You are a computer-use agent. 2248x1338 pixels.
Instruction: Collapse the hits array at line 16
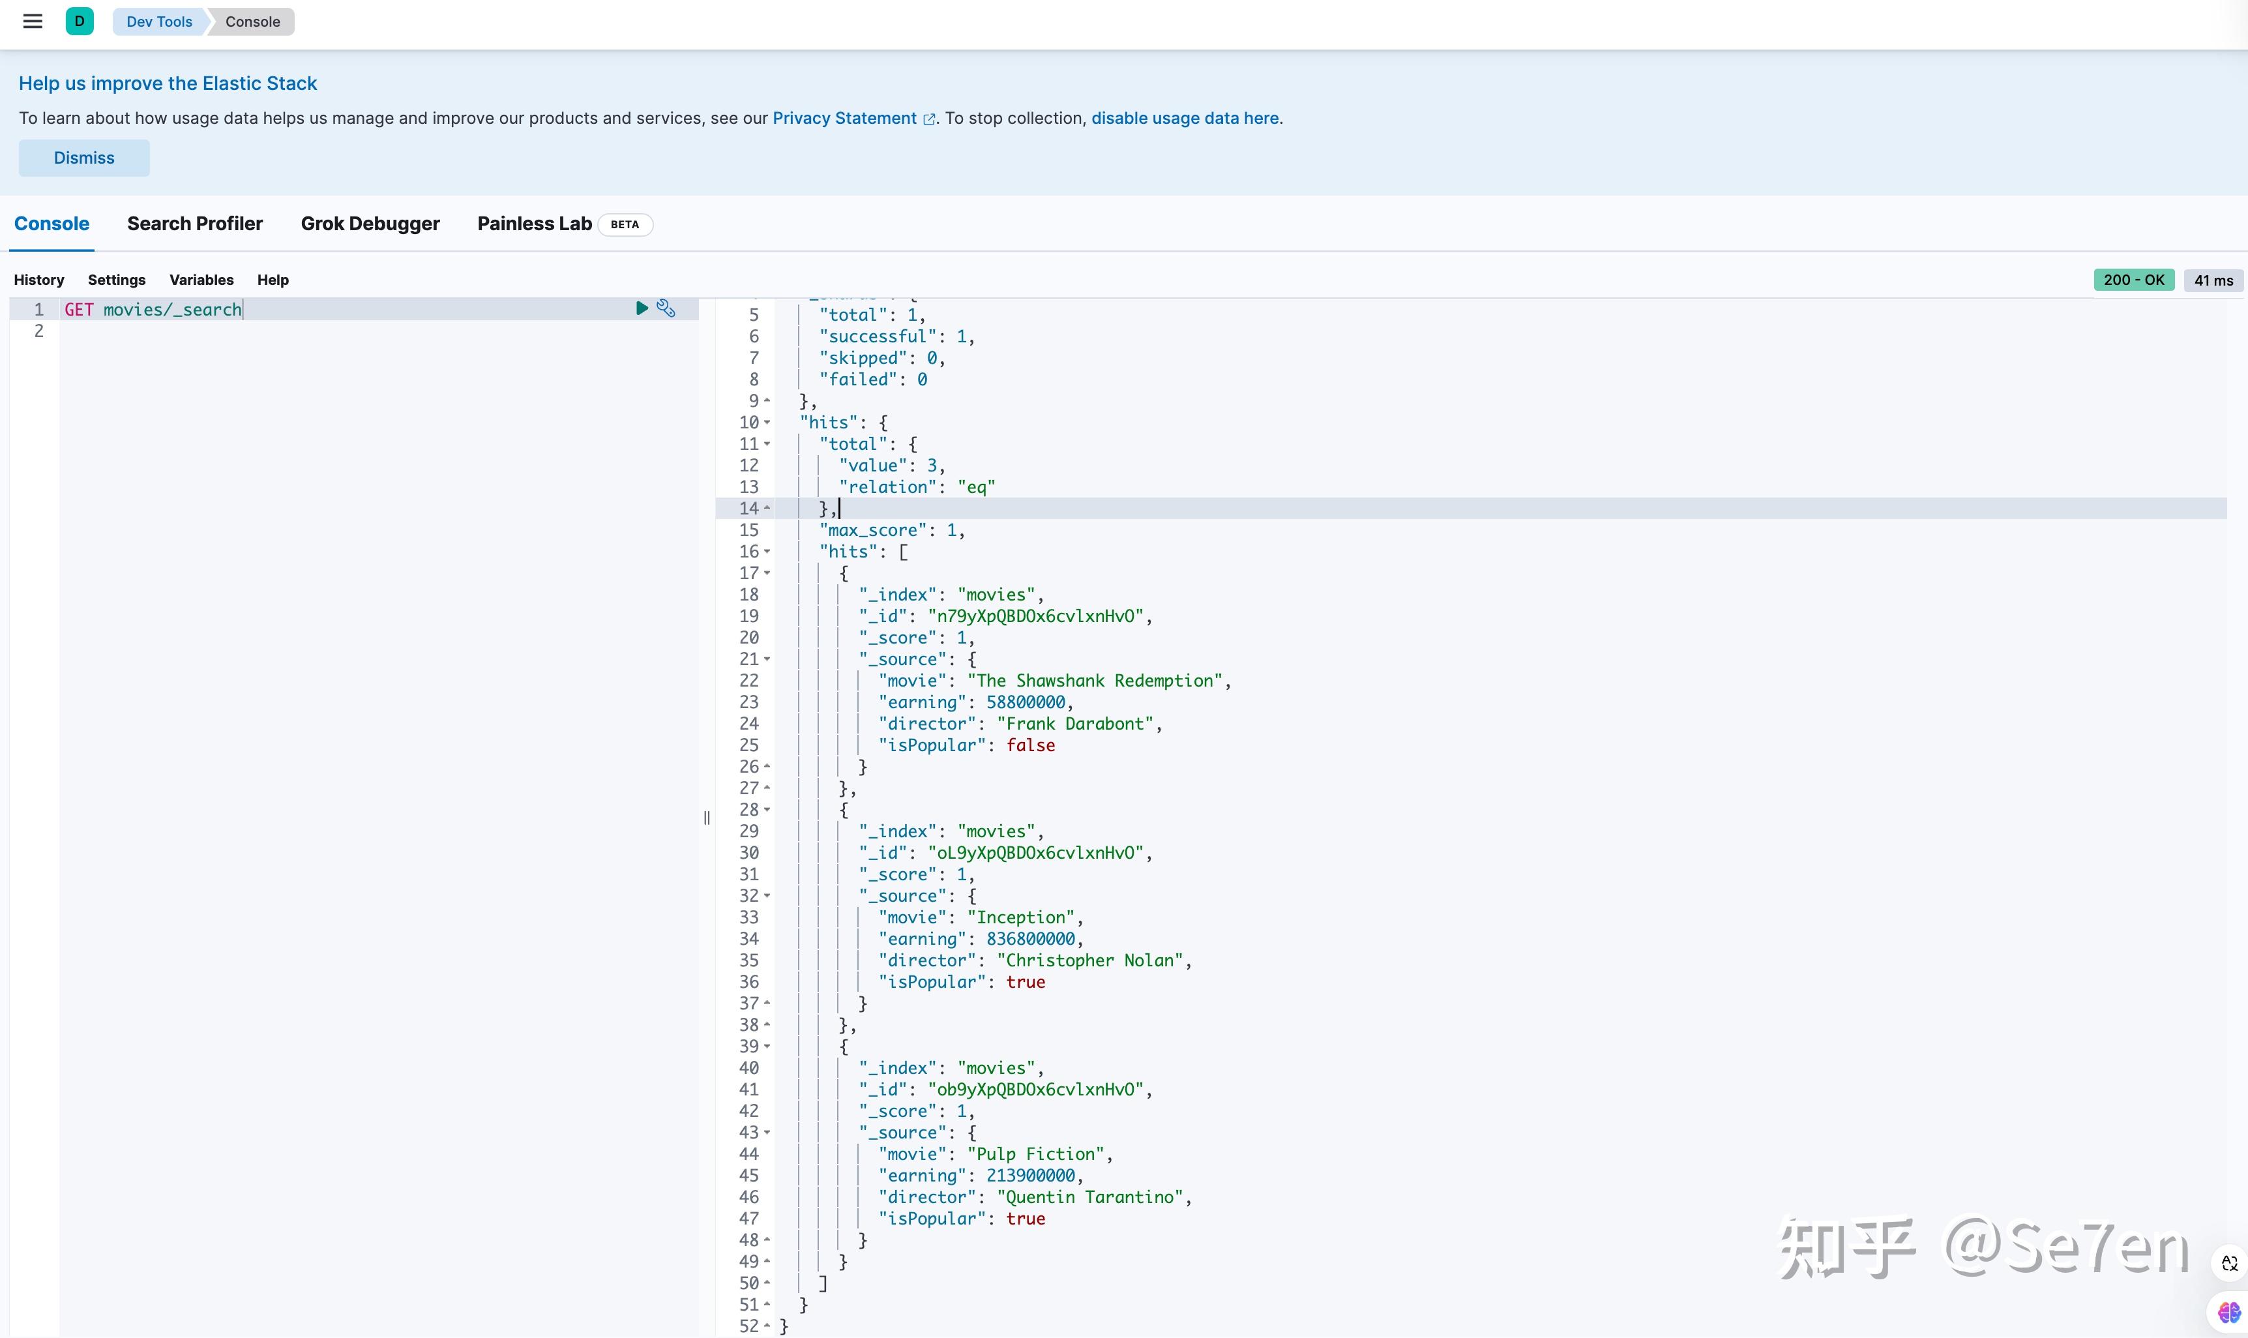click(x=767, y=552)
